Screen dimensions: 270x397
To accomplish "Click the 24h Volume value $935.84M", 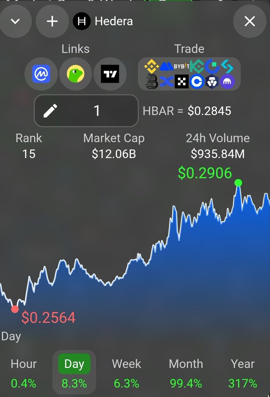I will [218, 154].
